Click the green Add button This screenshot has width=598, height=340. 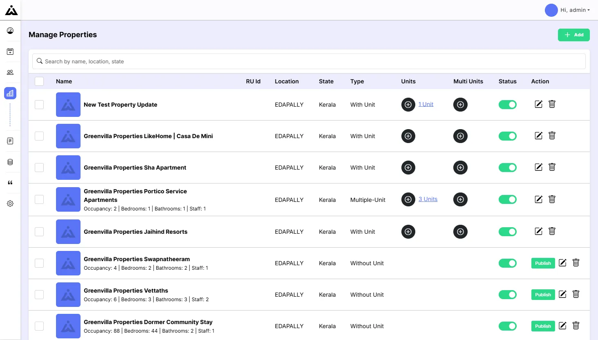click(573, 35)
